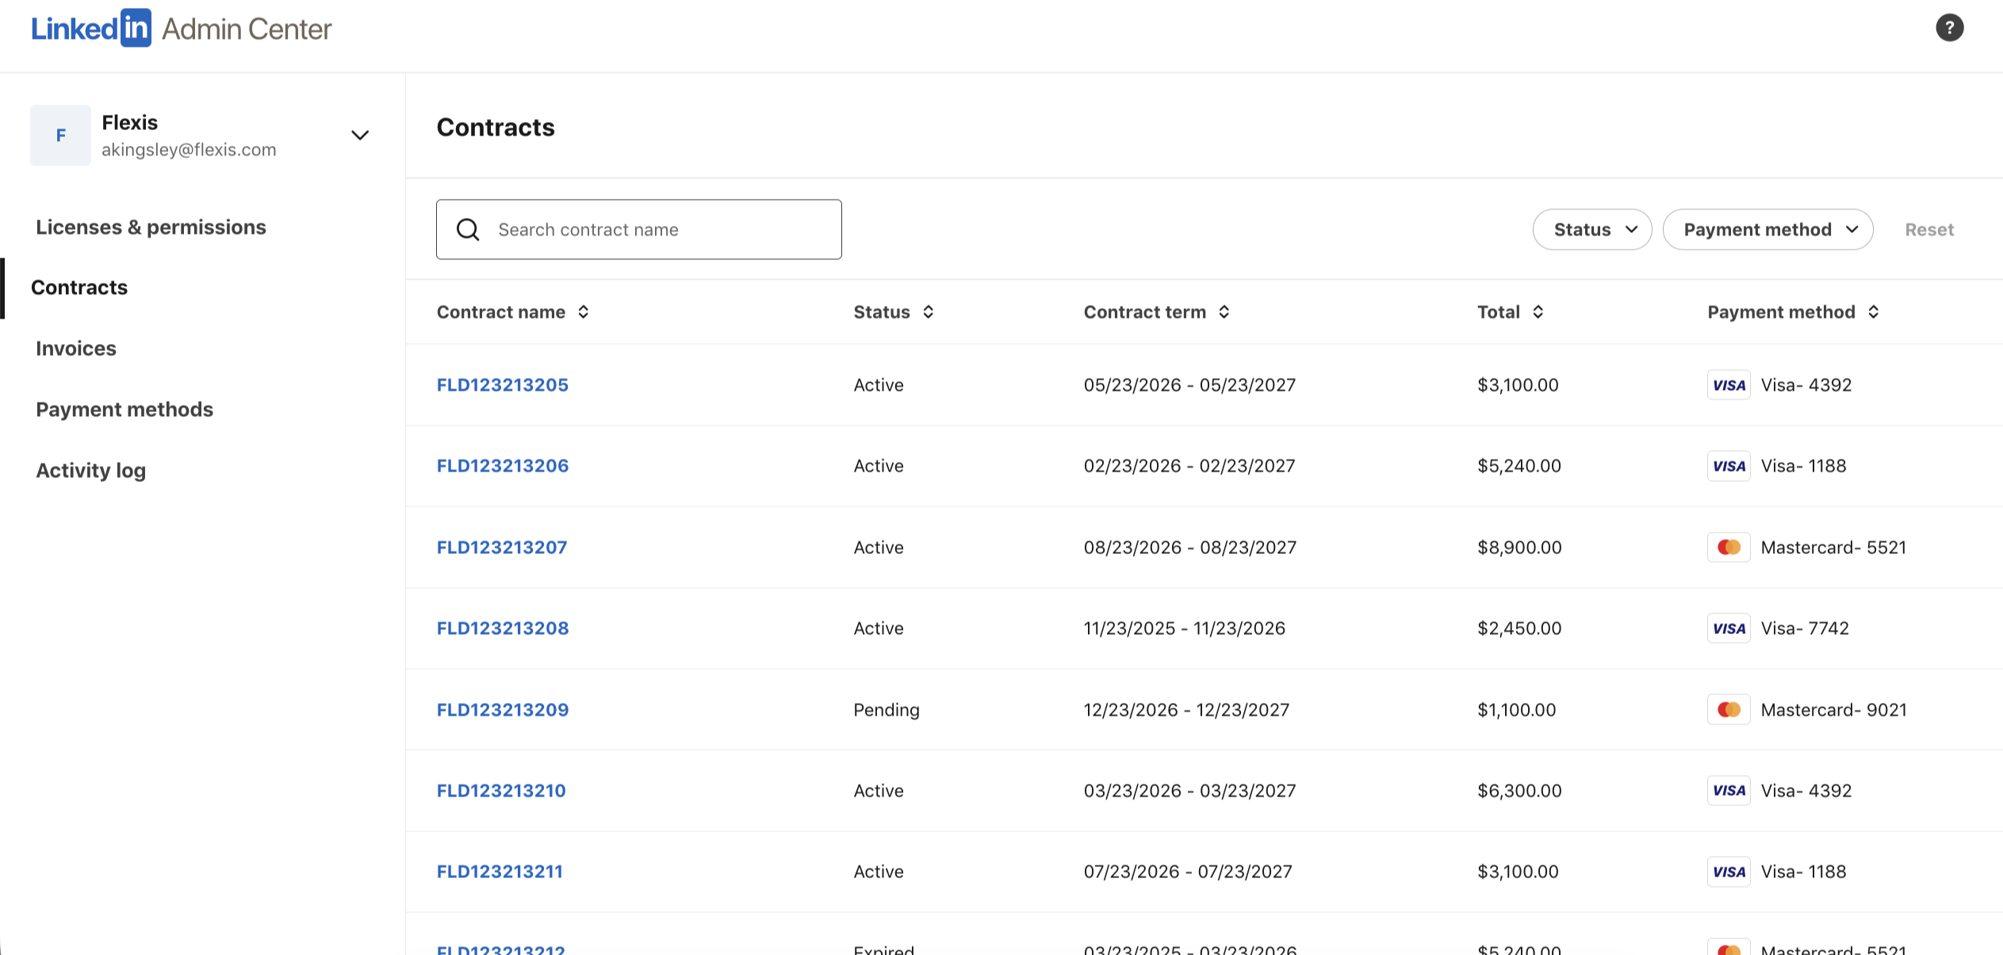Screen dimensions: 2003x955
Task: Click Mastercard icon in FLD123213207 row
Action: 1729,548
